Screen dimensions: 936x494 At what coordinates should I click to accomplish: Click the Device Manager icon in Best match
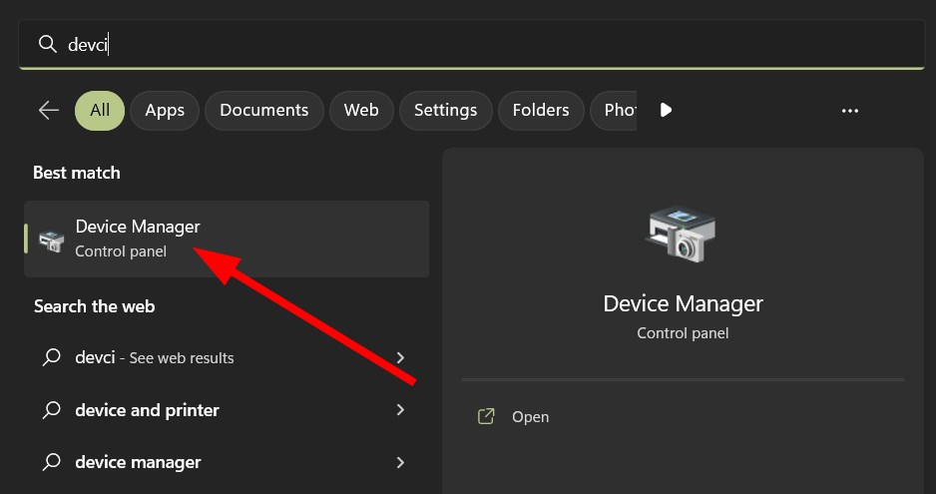(51, 241)
